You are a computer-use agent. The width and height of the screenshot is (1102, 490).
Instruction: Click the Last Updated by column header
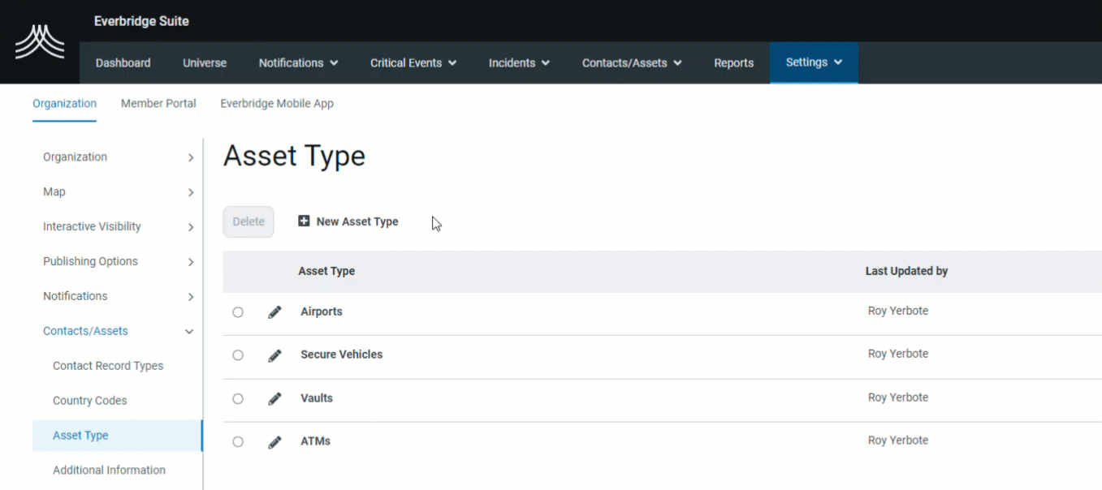coord(906,271)
